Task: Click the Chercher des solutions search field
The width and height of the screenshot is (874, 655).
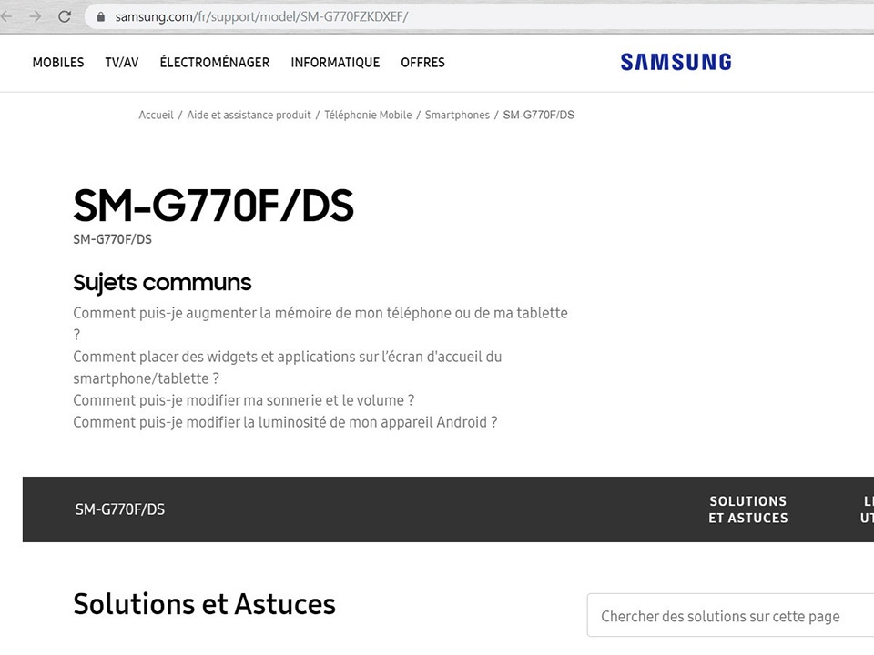Action: pyautogui.click(x=730, y=616)
